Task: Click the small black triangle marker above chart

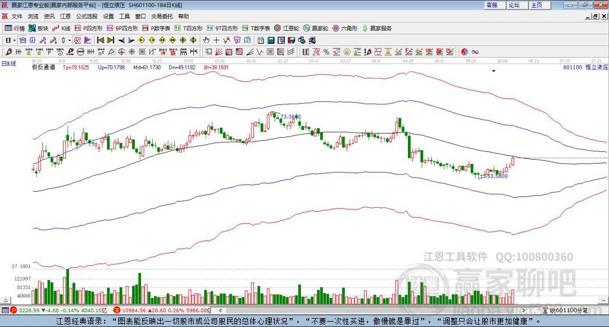Action: point(494,71)
